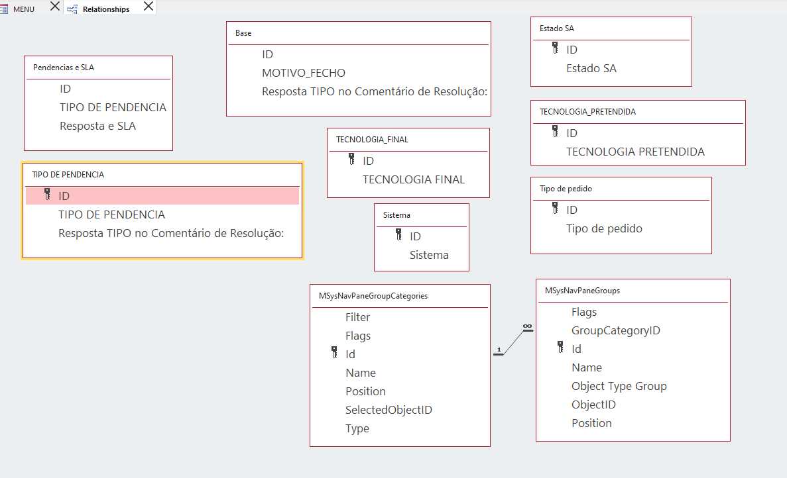
Task: Click the Tipo de pedido table title bar
Action: [x=621, y=189]
